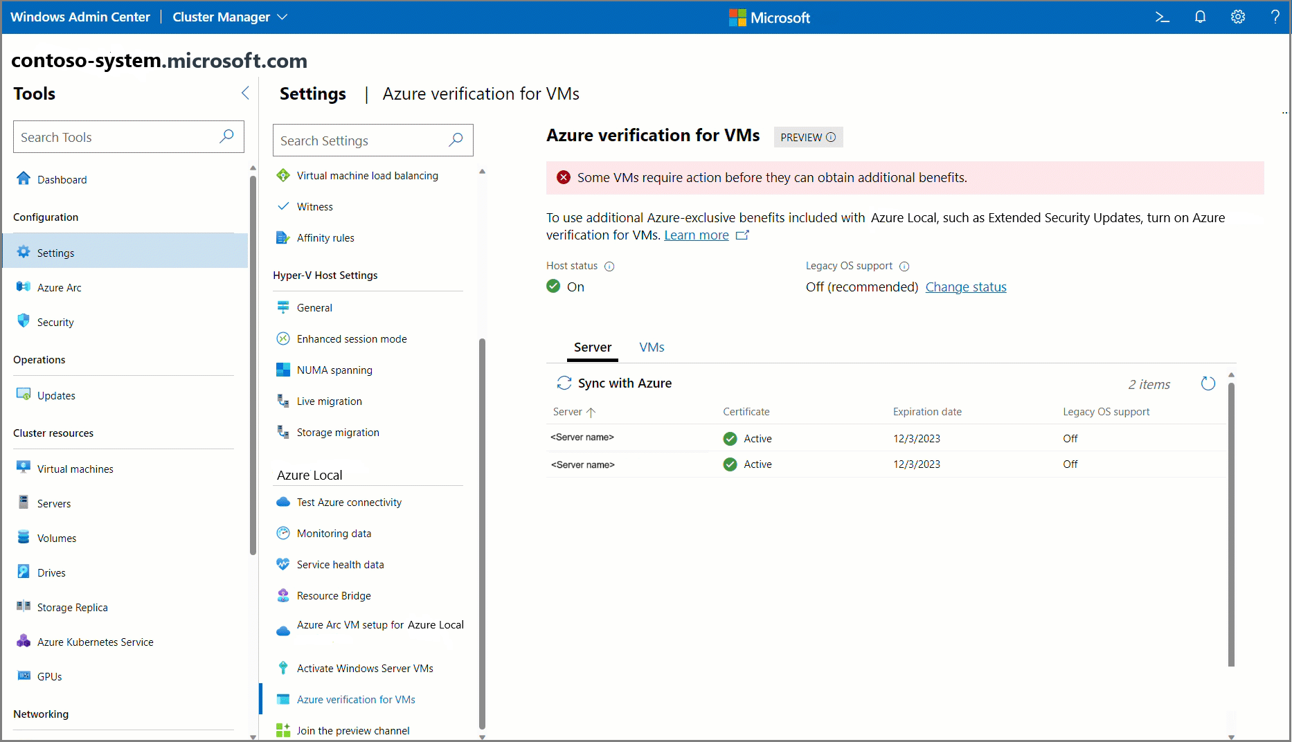Switch to the VMs tab
This screenshot has height=742, width=1292.
pos(652,347)
